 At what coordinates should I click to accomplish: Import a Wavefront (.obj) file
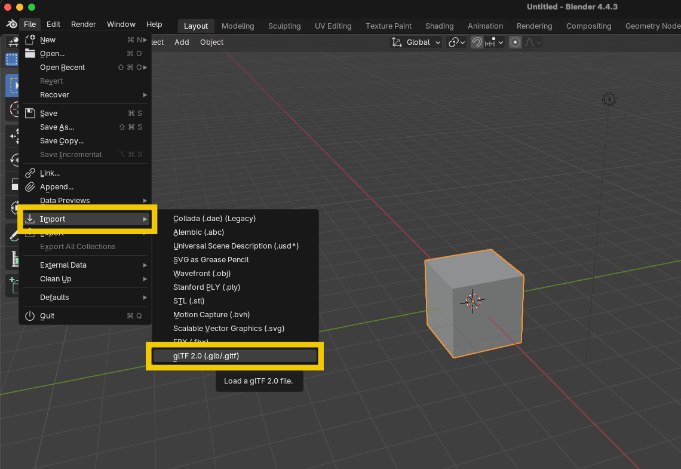(235, 274)
